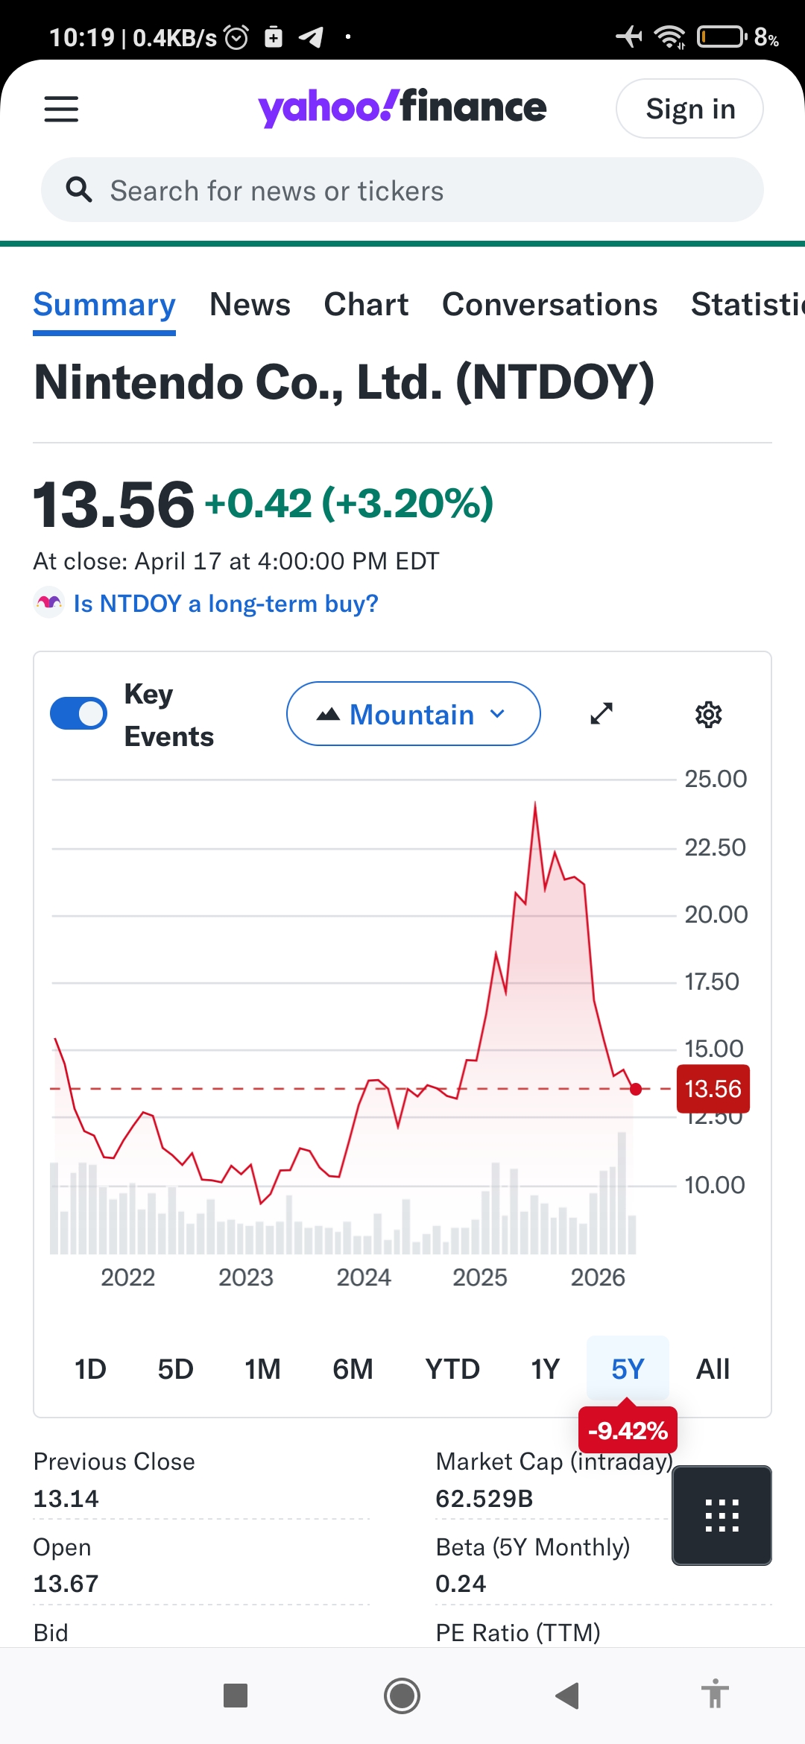Viewport: 805px width, 1744px height.
Task: Choose the 1M chart range
Action: 263,1369
